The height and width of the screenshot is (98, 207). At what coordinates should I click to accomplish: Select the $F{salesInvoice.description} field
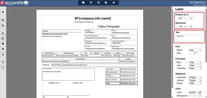(x=52, y=71)
